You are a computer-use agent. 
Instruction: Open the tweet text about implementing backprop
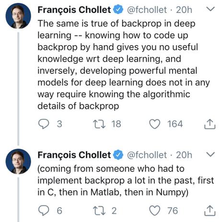click(126, 180)
